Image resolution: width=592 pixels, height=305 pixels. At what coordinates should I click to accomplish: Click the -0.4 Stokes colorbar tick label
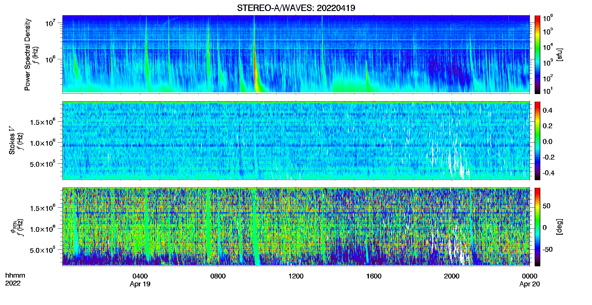549,173
